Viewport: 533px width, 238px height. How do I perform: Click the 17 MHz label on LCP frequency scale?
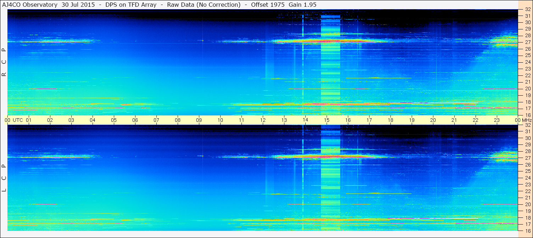[x=527, y=224]
